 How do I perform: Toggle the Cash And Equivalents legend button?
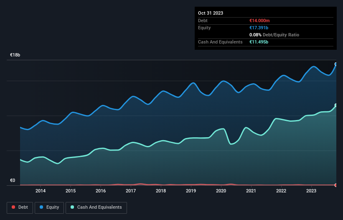tap(96, 207)
